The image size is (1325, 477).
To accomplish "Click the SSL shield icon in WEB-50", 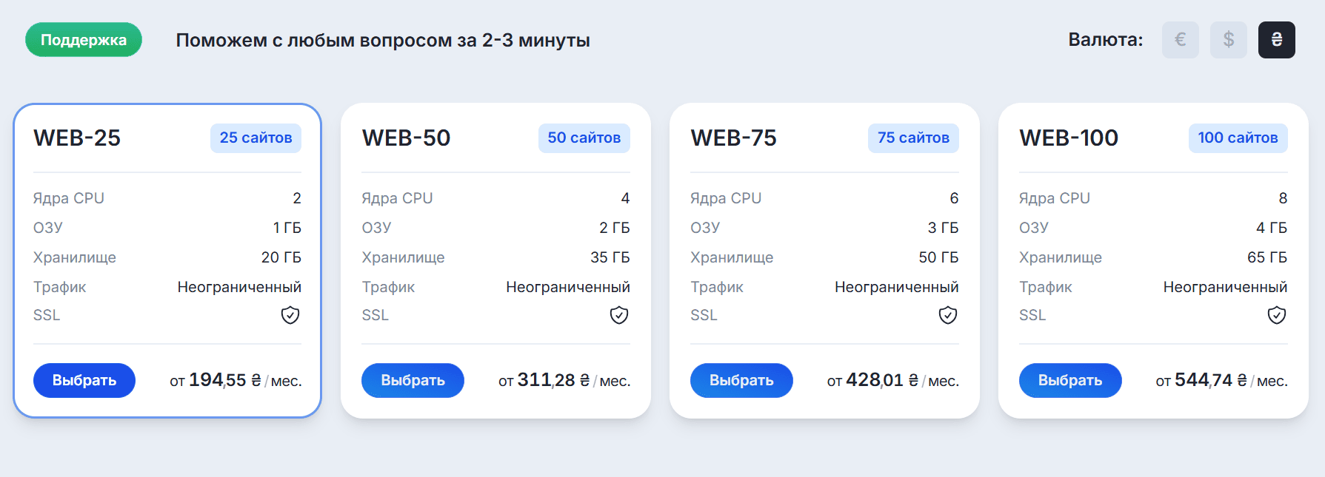I will [619, 316].
